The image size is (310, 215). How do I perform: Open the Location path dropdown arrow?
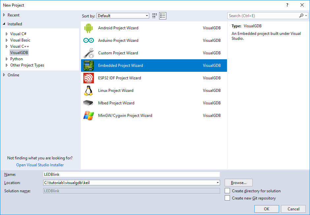(218, 183)
